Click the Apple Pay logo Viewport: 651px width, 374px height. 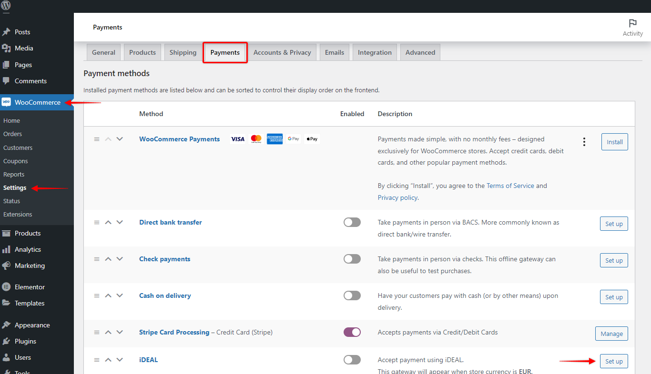312,139
